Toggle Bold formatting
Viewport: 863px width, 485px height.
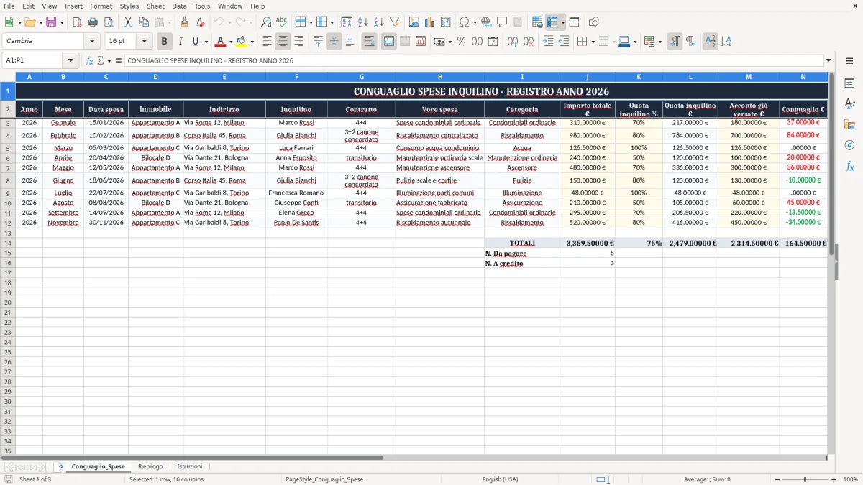click(165, 42)
